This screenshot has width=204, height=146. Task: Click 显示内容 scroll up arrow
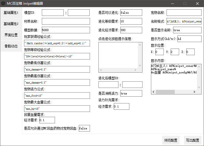tap(199, 67)
